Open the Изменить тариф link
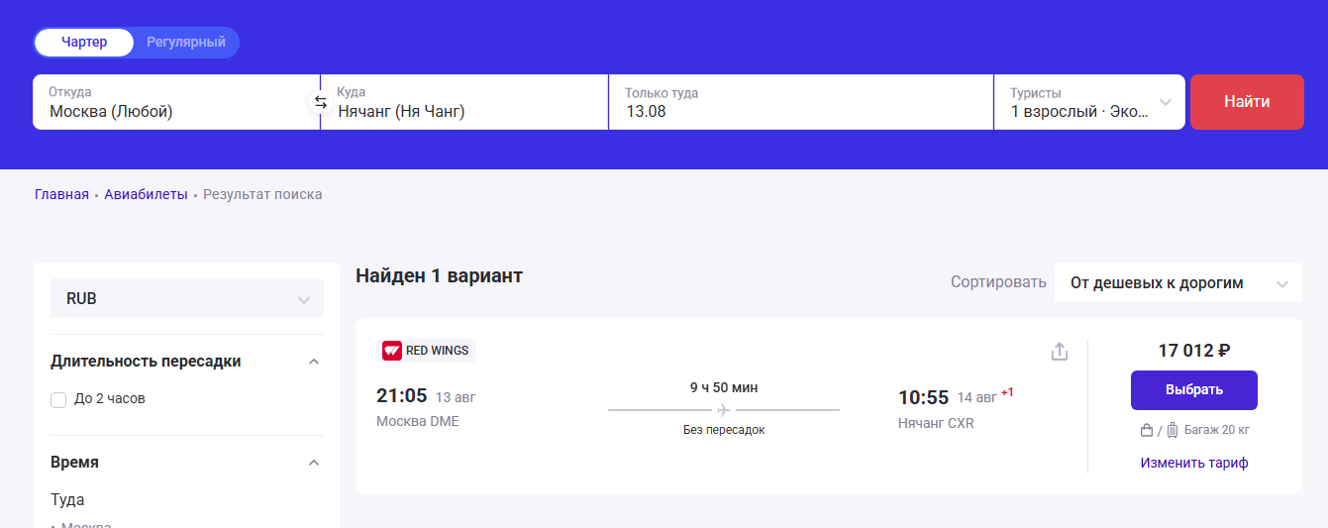 pos(1194,463)
